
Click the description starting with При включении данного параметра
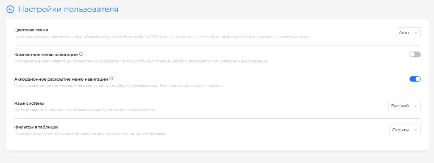[119, 86]
